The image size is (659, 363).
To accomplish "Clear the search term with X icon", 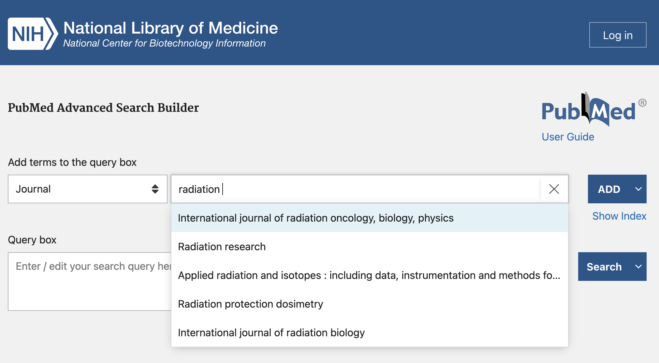I will pyautogui.click(x=554, y=189).
